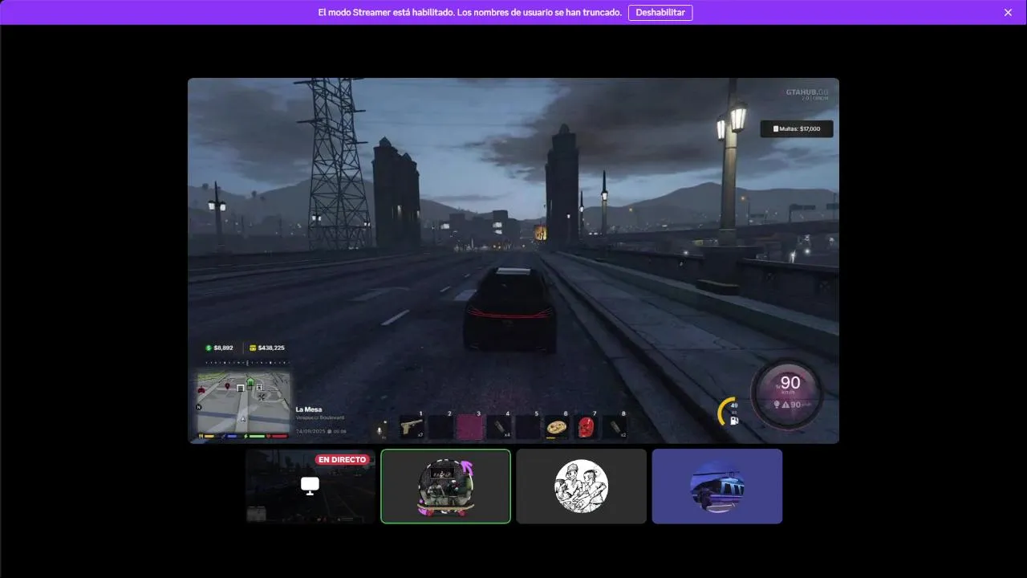The height and width of the screenshot is (578, 1027).
Task: Click the microphone voice indicator beside the hotbar
Action: click(380, 431)
